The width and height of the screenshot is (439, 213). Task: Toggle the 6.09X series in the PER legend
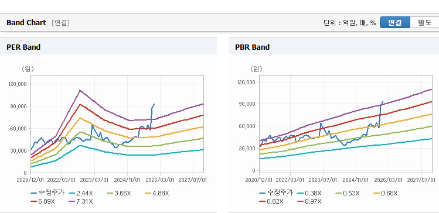43,201
